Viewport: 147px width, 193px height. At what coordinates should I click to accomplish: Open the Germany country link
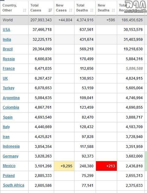tap(10, 156)
